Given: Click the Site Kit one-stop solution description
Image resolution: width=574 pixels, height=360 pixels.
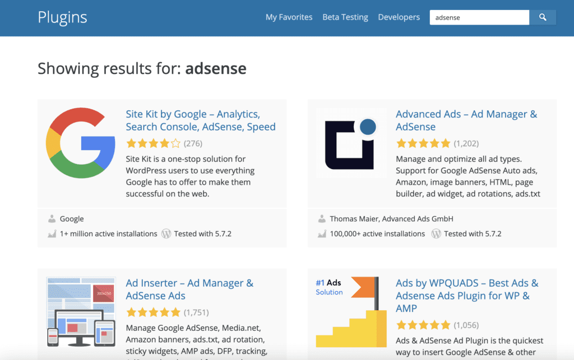Looking at the screenshot, I should (x=191, y=176).
